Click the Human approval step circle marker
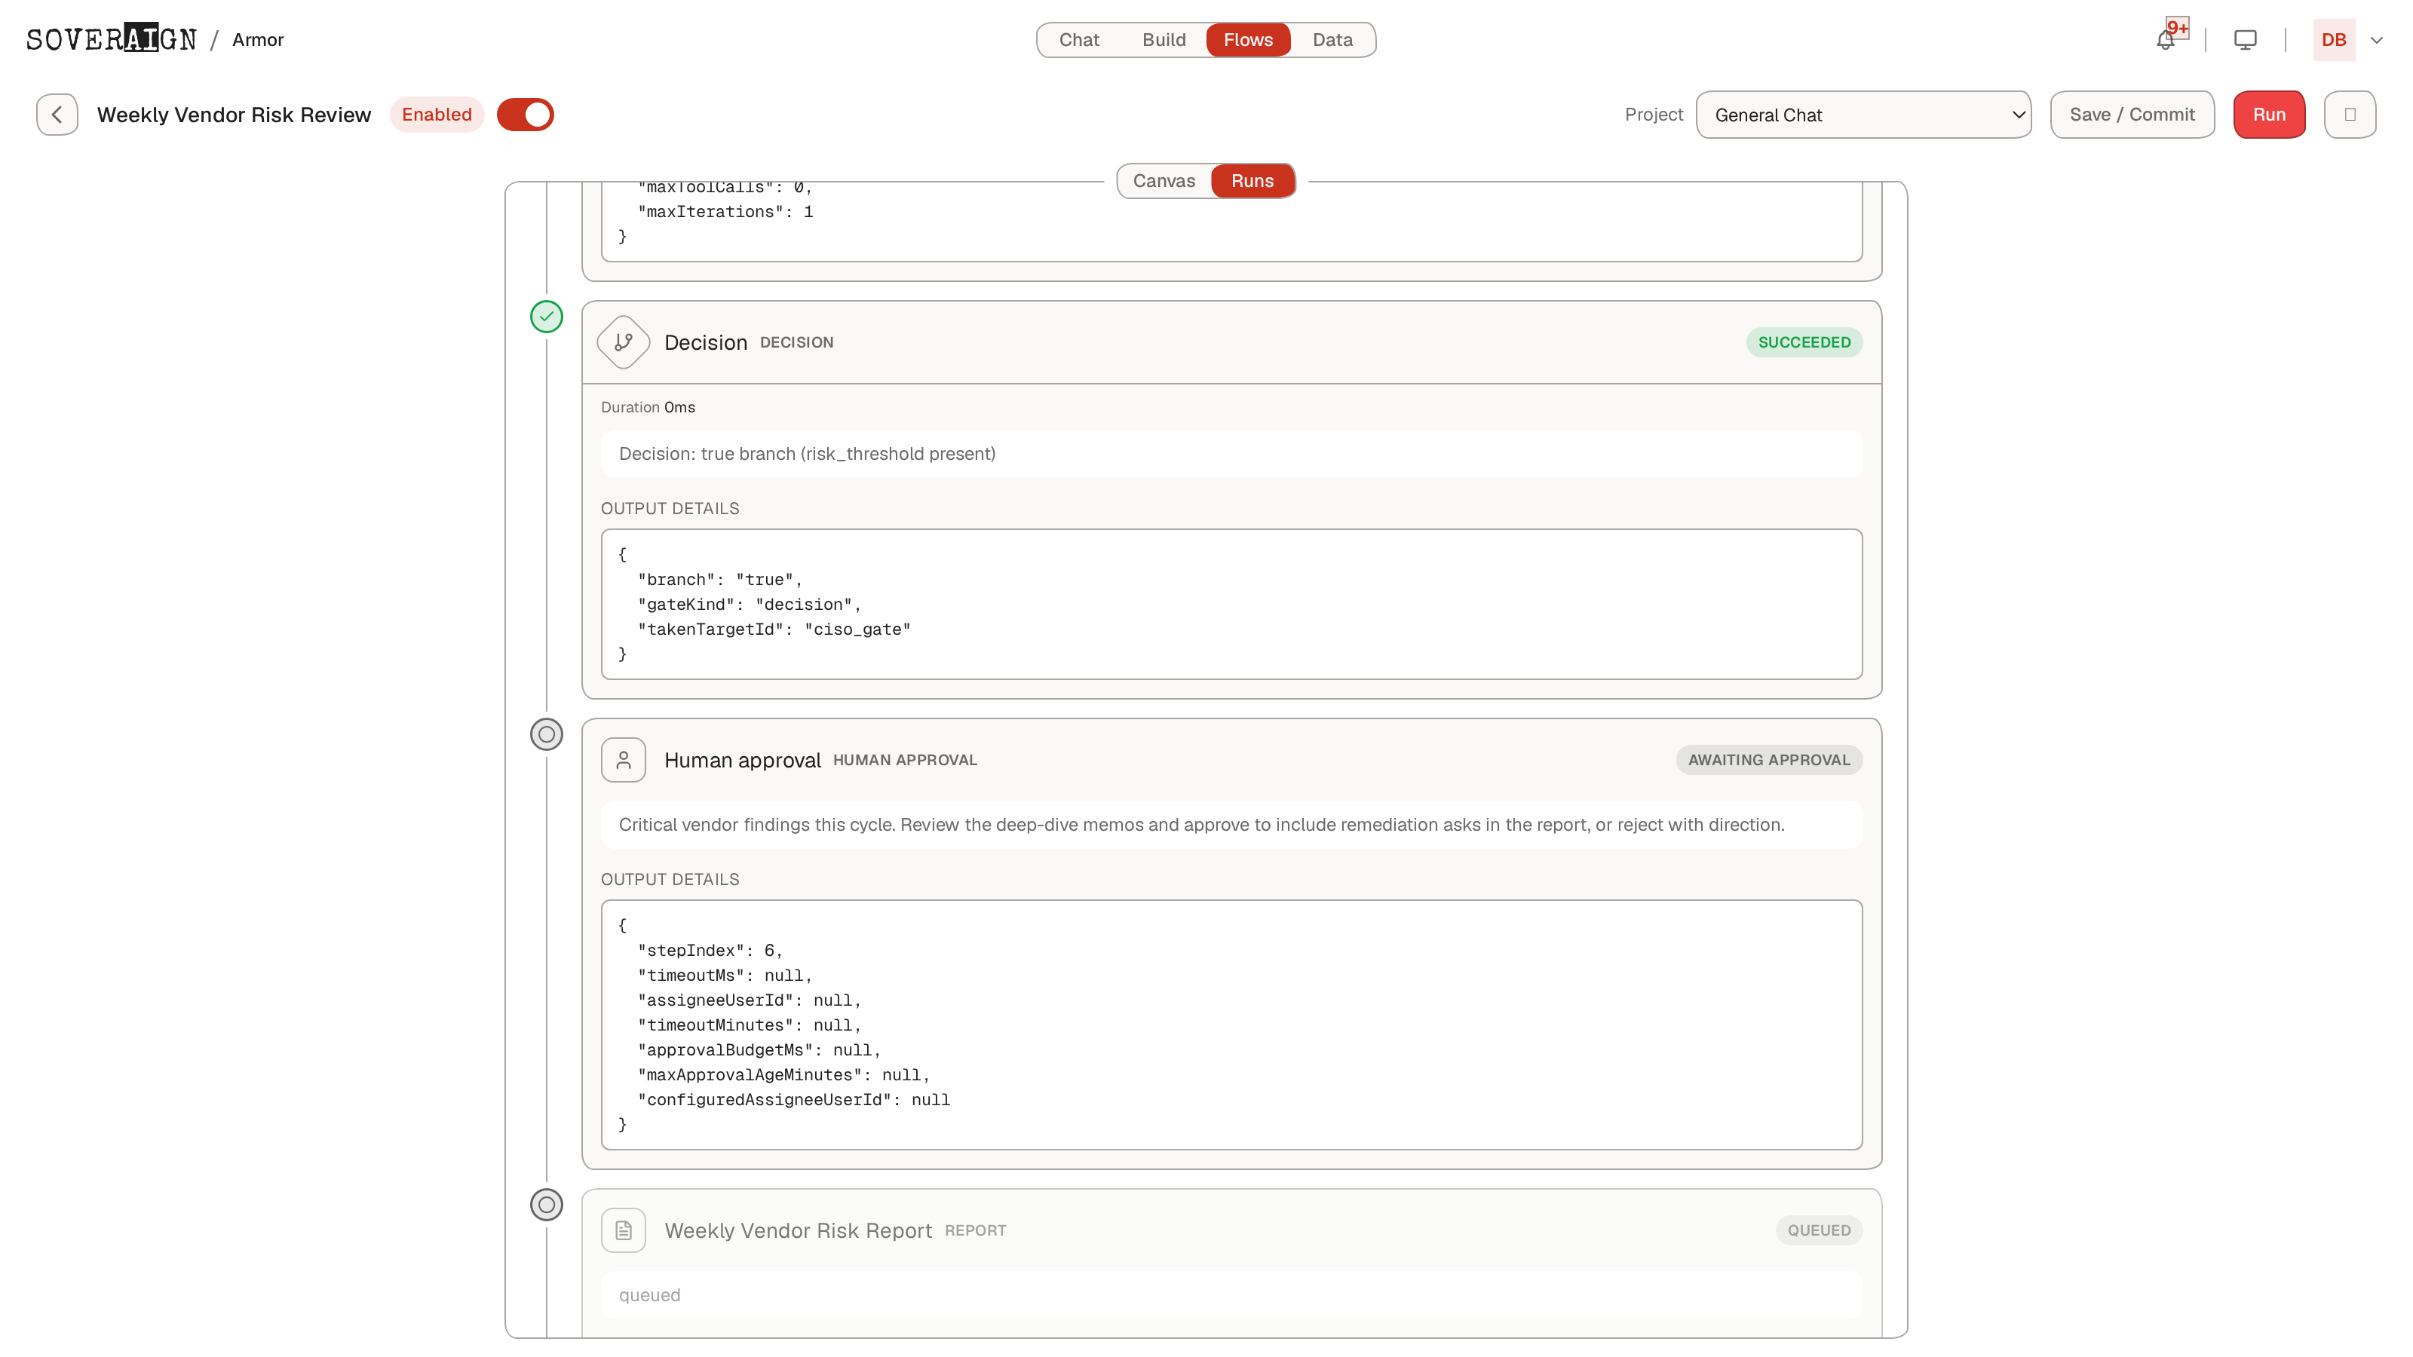 (546, 734)
